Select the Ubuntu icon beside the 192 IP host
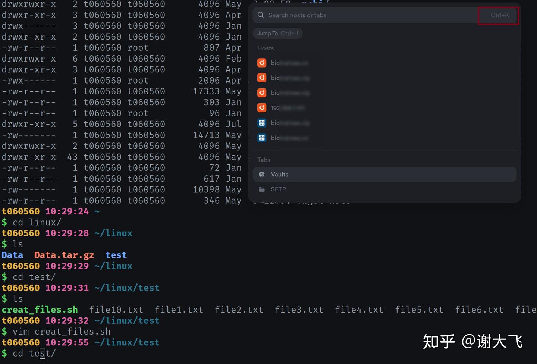This screenshot has height=364, width=537. click(261, 108)
